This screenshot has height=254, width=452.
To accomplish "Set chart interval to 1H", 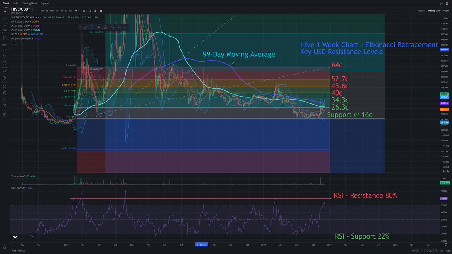I will tap(57, 11).
